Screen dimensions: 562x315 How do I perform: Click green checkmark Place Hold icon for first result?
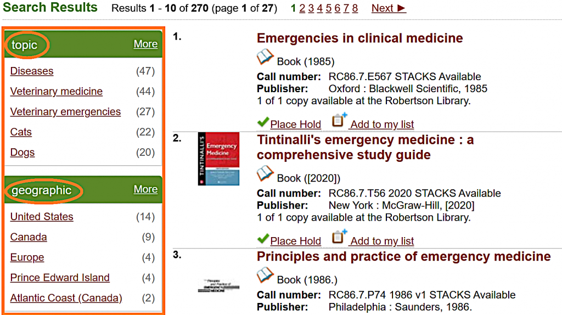263,123
